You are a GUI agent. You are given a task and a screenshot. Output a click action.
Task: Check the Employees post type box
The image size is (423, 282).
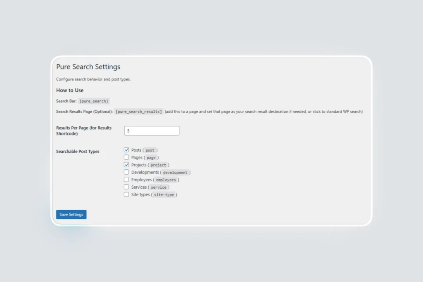point(126,180)
